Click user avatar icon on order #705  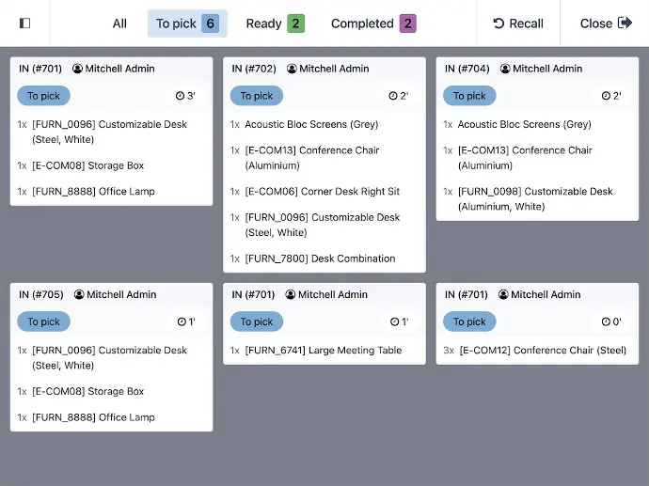tap(79, 294)
